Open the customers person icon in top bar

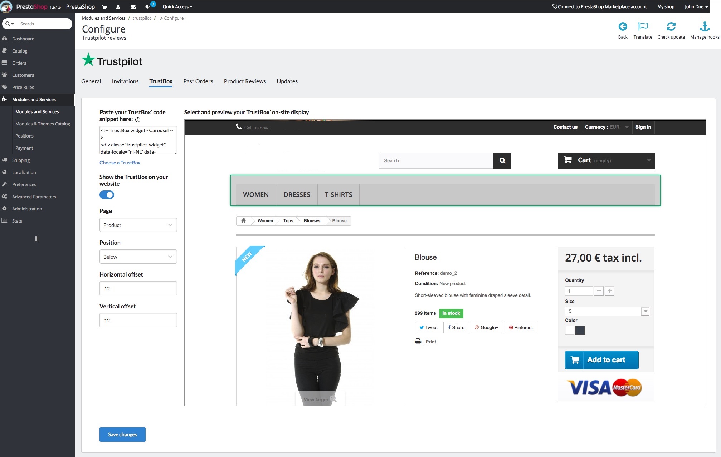click(x=118, y=7)
